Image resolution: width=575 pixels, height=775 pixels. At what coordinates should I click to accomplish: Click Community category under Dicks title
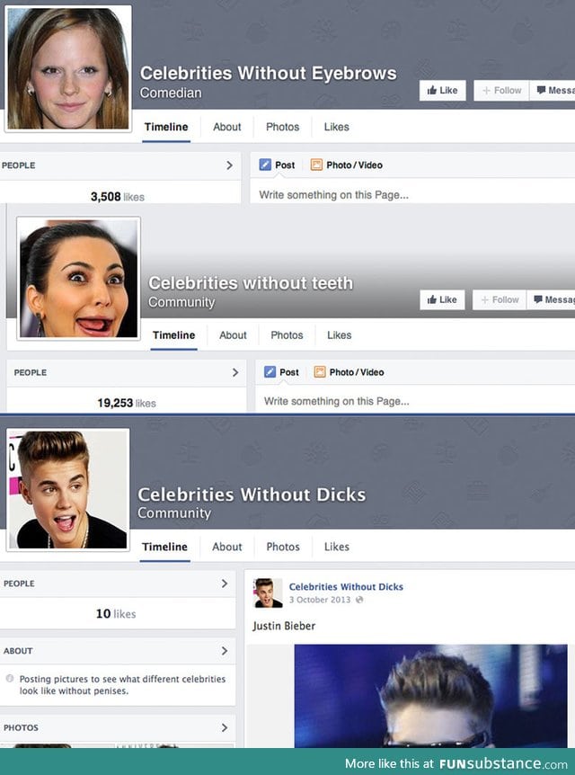(174, 513)
